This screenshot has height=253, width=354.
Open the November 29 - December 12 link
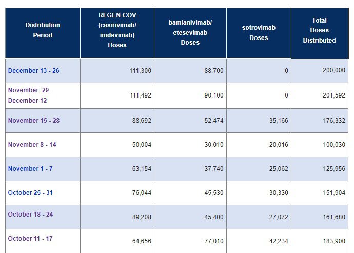click(30, 95)
